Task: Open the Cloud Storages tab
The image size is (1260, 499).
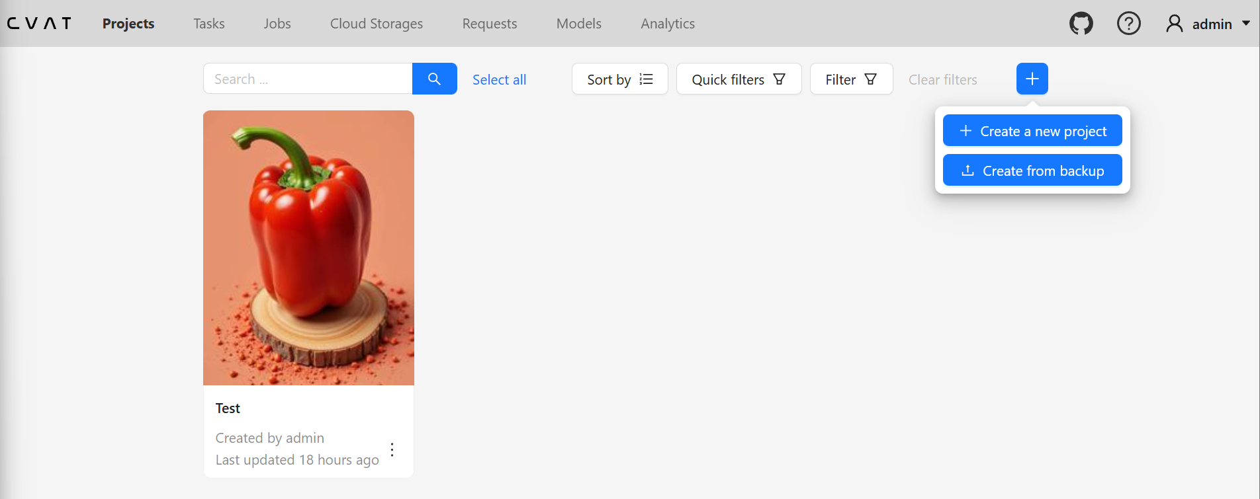Action: [x=377, y=24]
